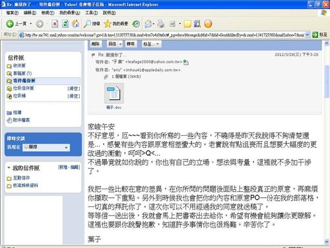330x248 pixels.
Task: Open the Edit icon dropdown arrow
Action: pyautogui.click(x=180, y=24)
